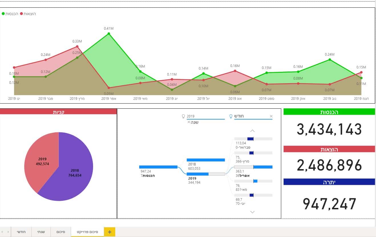
Task: Click the 'מאי 2019' axis label
Action: pyautogui.click(x=140, y=99)
